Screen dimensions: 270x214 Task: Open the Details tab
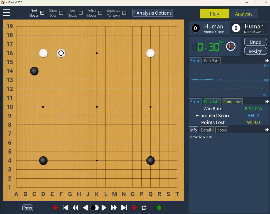pyautogui.click(x=207, y=130)
